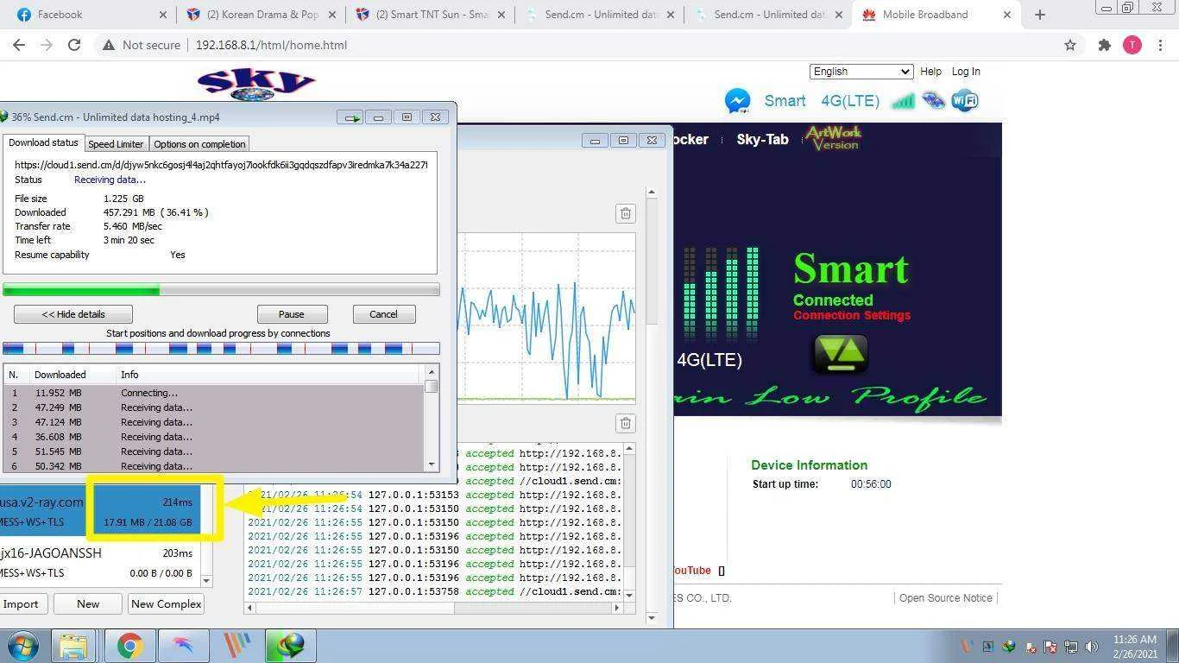
Task: Cancel the download
Action: [x=383, y=314]
